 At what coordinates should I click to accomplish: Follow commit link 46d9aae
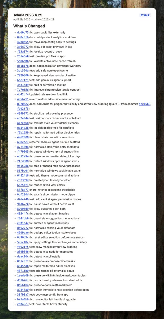[23, 233]
